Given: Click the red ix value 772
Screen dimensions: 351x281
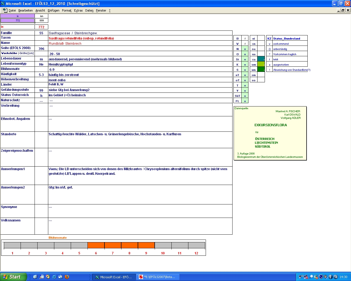Looking at the screenshot, I should (x=41, y=27).
